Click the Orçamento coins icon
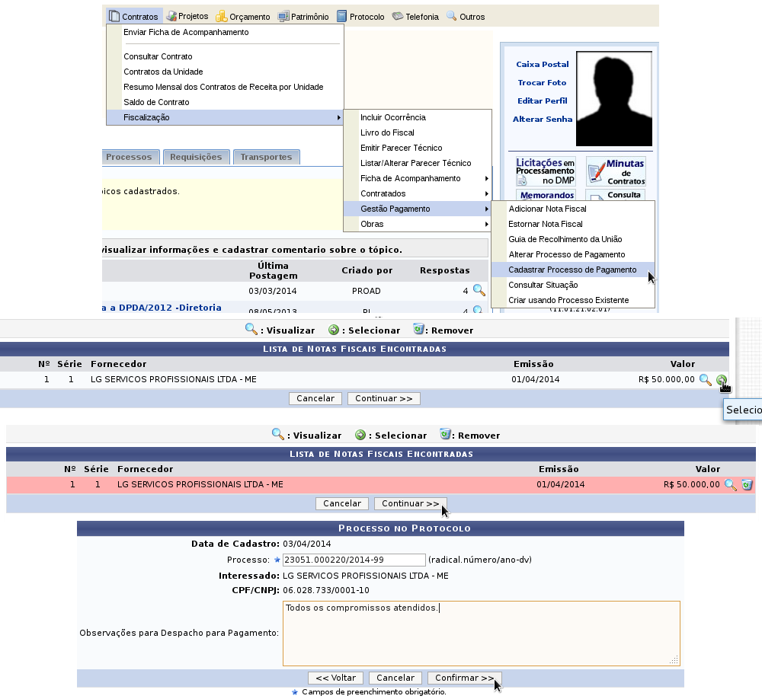This screenshot has height=699, width=762. [x=221, y=17]
